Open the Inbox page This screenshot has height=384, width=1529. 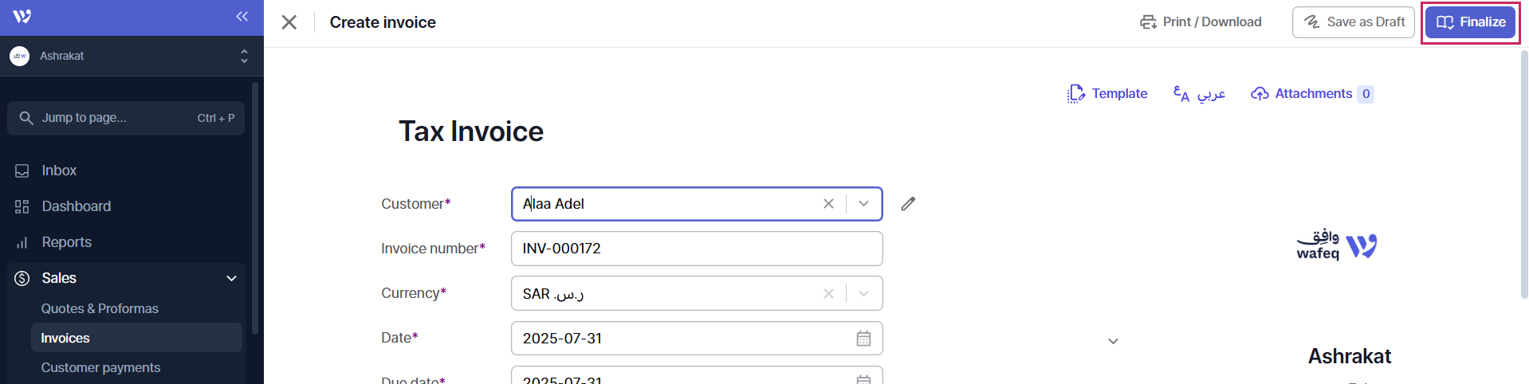click(x=59, y=170)
